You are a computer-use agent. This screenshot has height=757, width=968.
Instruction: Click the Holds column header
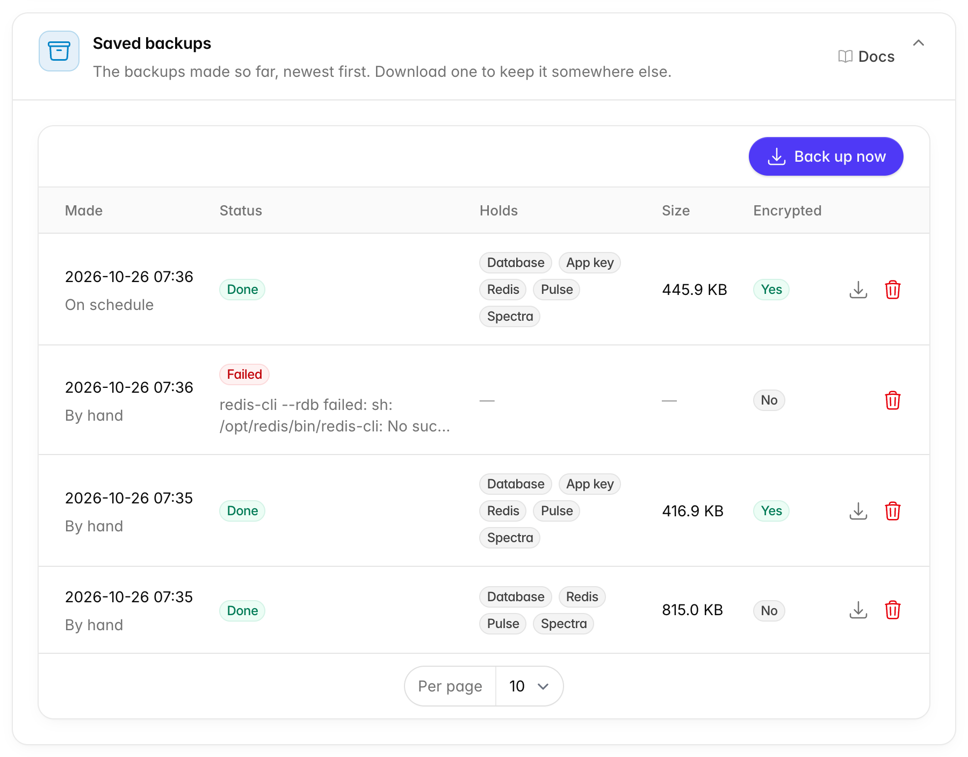(x=499, y=211)
